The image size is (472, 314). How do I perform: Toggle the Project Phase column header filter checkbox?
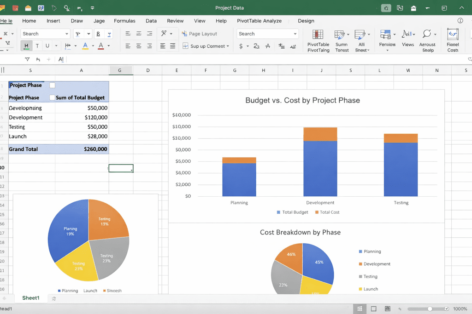tap(52, 97)
